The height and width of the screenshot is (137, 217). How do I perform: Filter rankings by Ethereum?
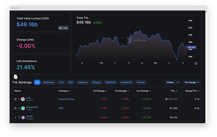(x=48, y=82)
